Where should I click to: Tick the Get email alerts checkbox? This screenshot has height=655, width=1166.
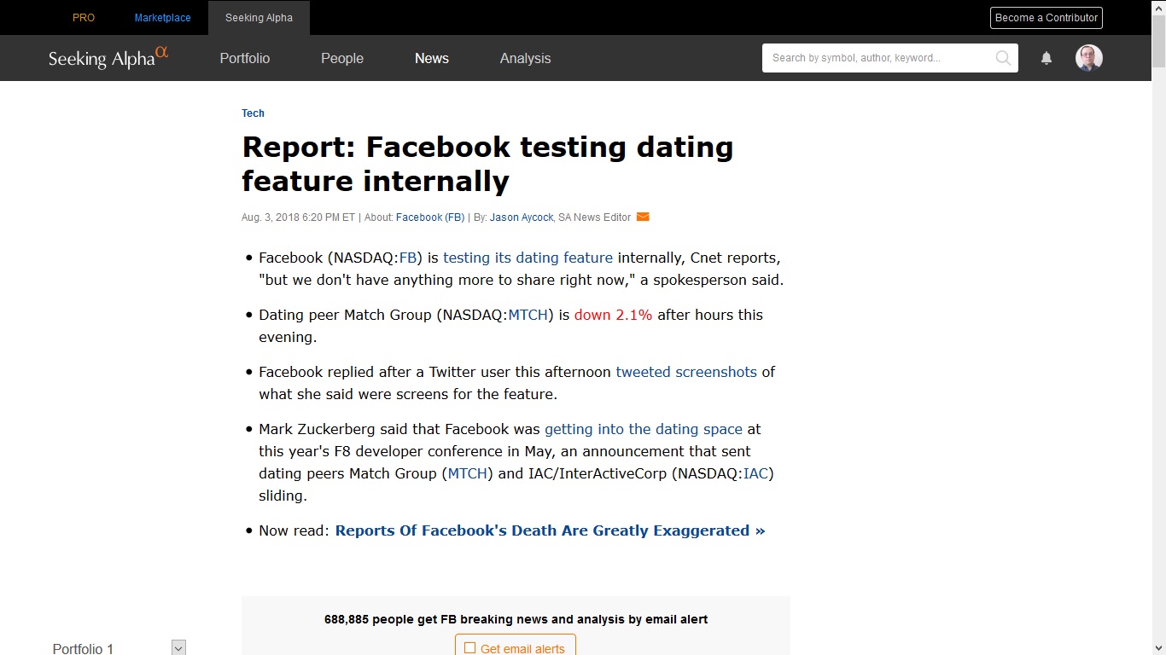[x=469, y=648]
